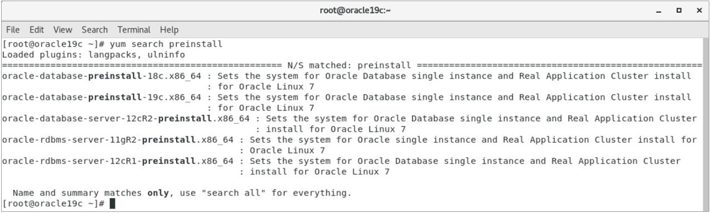The image size is (711, 213).
Task: Close the terminal window
Action: tap(699, 11)
